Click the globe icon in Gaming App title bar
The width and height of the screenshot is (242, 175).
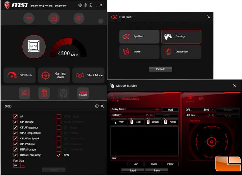[x=80, y=5]
